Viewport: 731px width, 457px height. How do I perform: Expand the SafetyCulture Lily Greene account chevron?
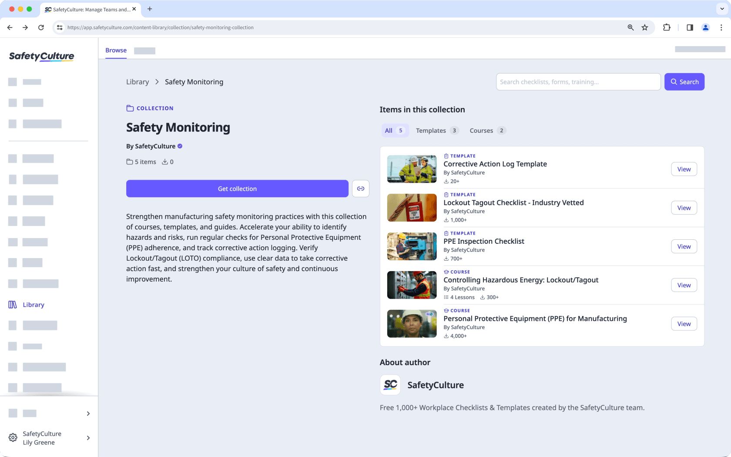point(88,438)
